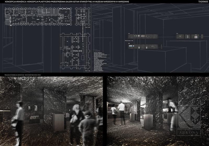Open the enlarged Etruria room plan
Screen dimensions: 209x146
(75, 51)
